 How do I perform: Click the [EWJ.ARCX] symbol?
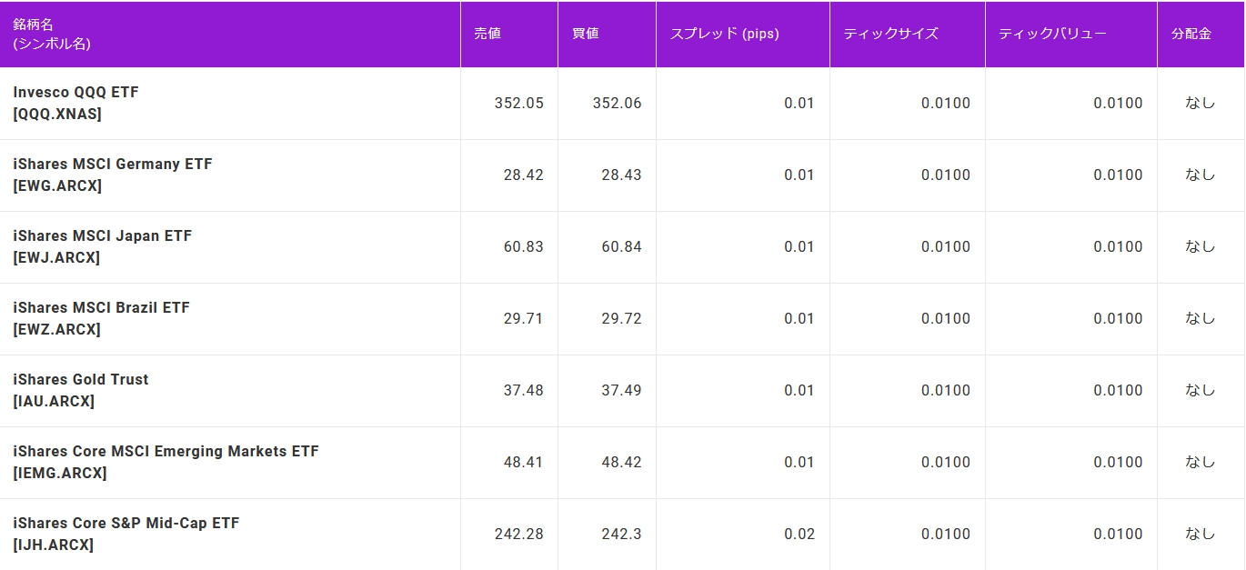tap(56, 257)
